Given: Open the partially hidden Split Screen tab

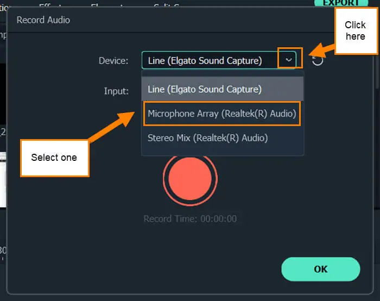Looking at the screenshot, I should (x=167, y=5).
